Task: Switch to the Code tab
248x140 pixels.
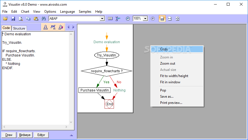Action: click(6, 28)
